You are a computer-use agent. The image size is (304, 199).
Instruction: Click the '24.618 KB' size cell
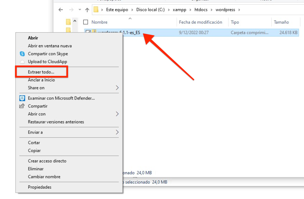coord(288,33)
